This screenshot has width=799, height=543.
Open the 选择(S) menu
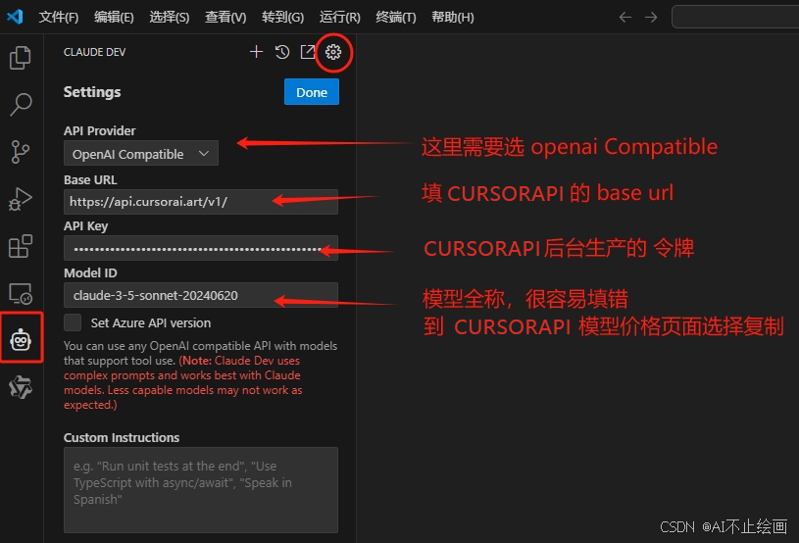click(x=170, y=18)
